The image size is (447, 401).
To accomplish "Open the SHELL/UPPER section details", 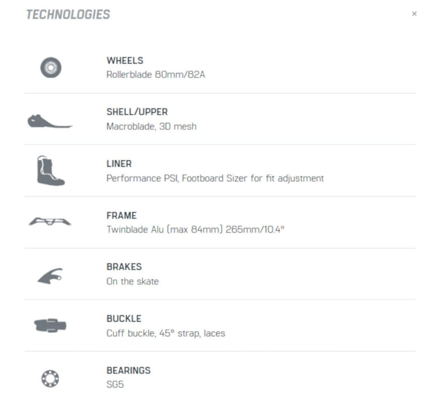I will click(x=137, y=111).
